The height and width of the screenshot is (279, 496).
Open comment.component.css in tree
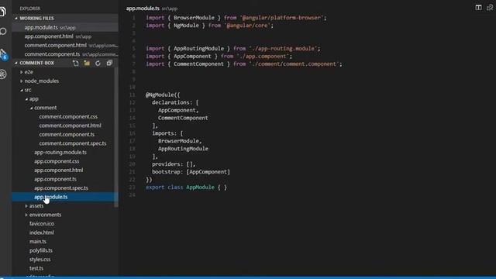click(68, 117)
